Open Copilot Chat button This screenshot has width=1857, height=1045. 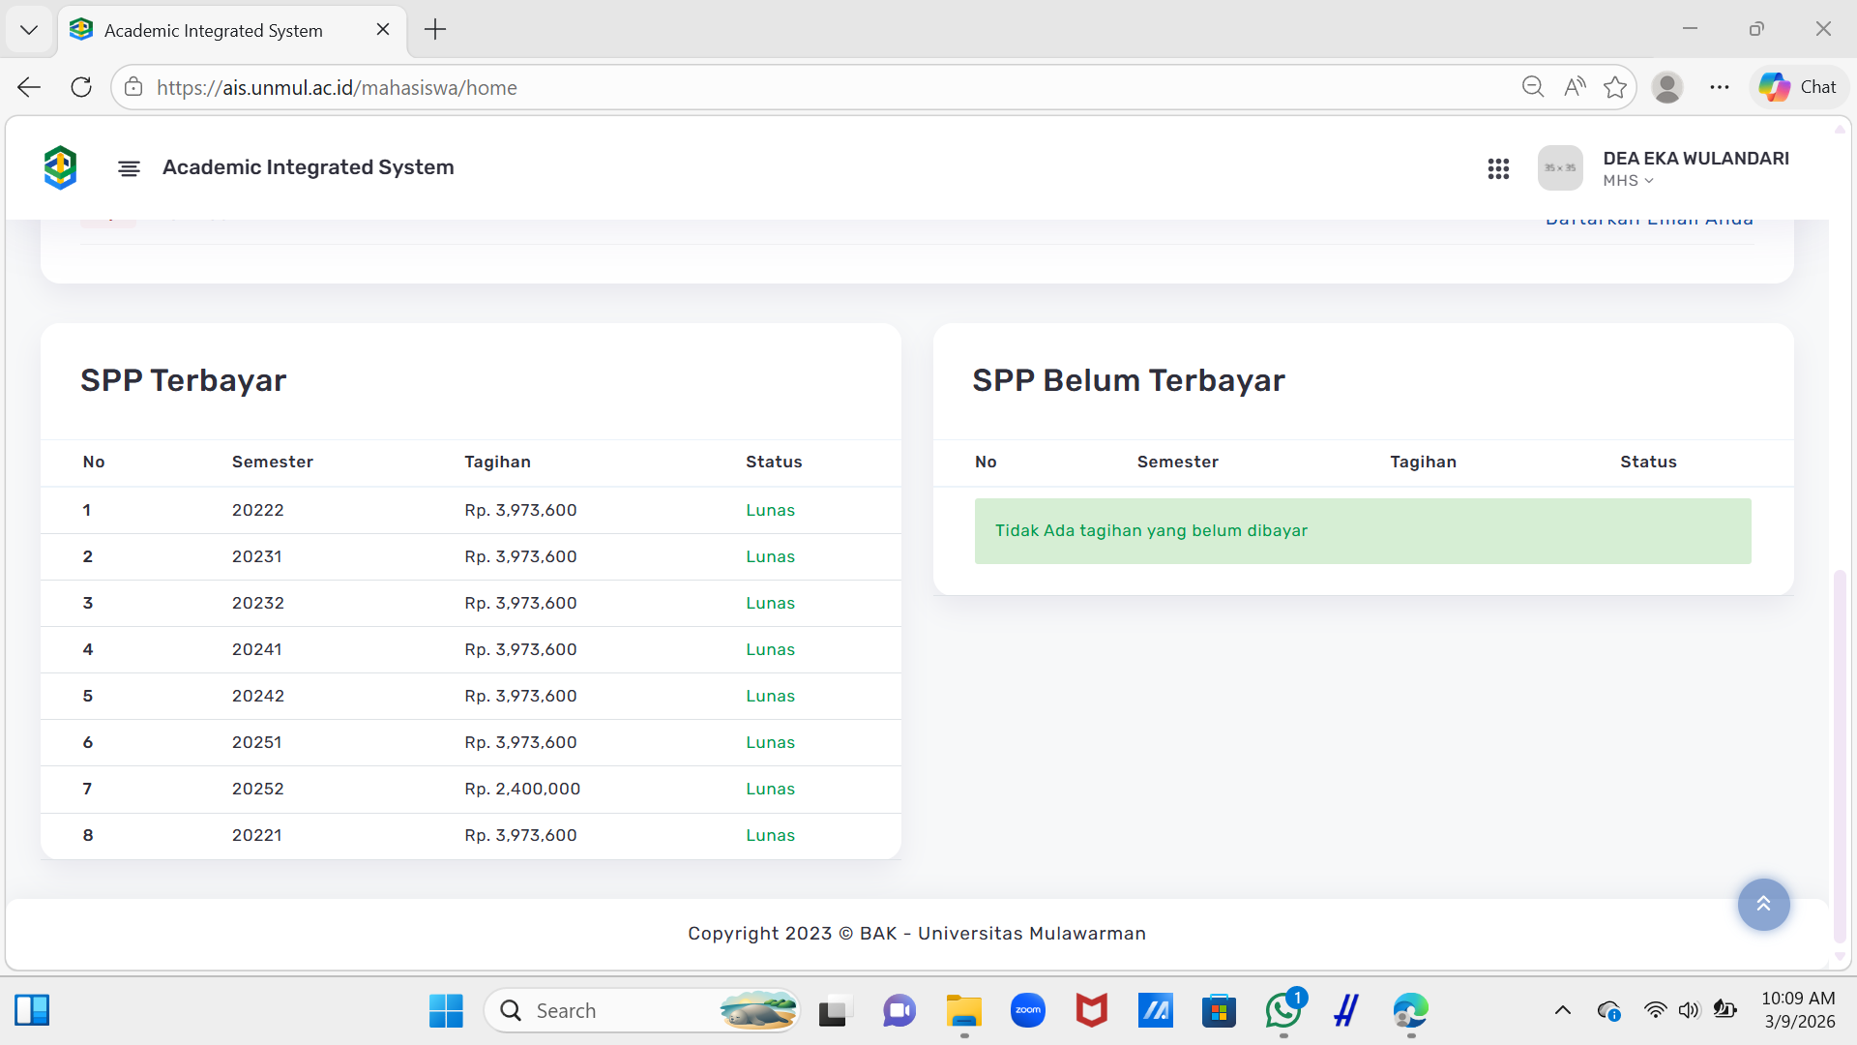tap(1798, 87)
